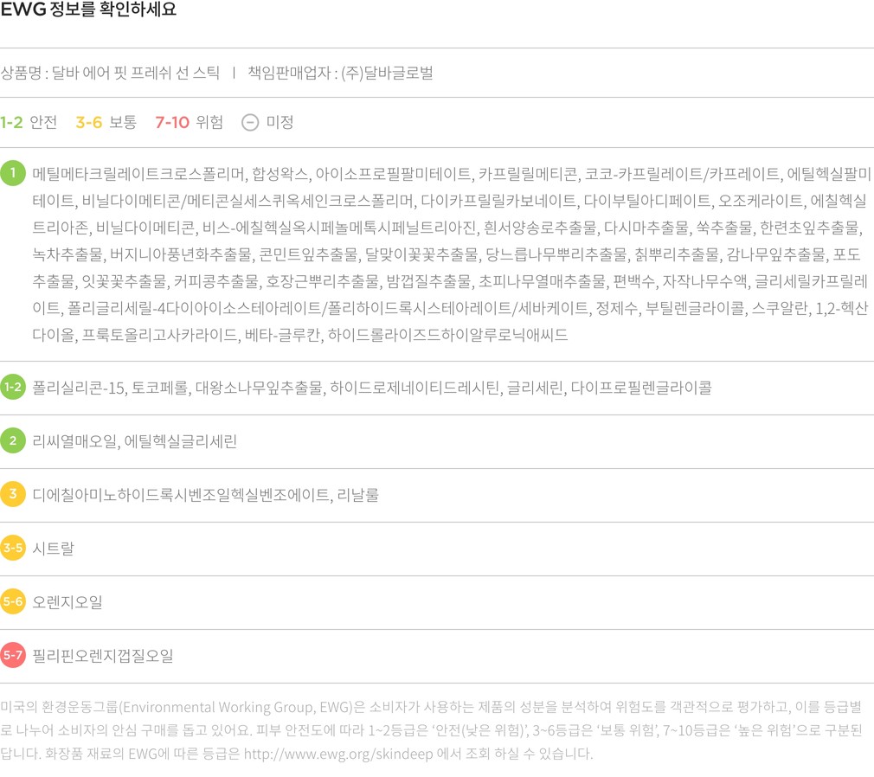Click the green grade 1 badge

[x=13, y=173]
